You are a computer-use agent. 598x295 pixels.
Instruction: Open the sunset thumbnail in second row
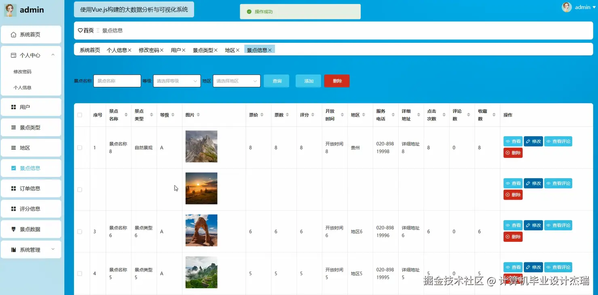(x=201, y=188)
